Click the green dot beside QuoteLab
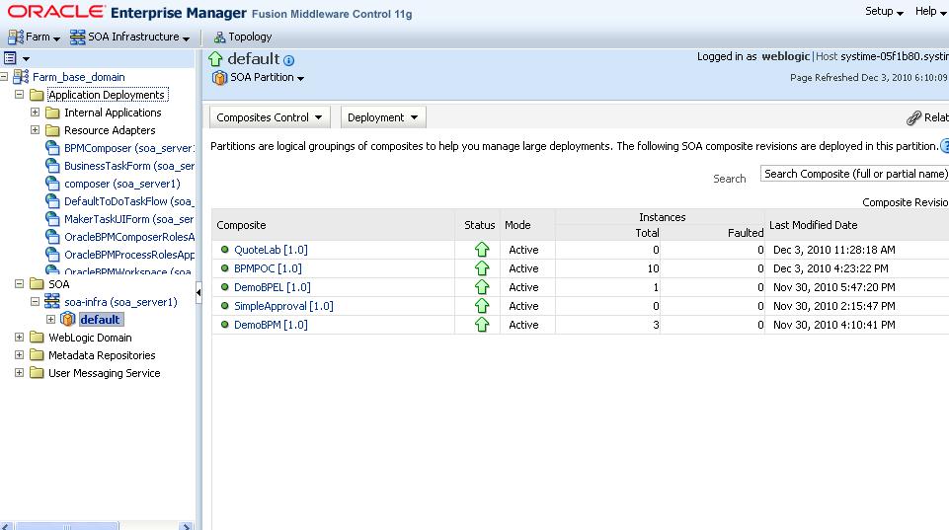 pyautogui.click(x=224, y=250)
